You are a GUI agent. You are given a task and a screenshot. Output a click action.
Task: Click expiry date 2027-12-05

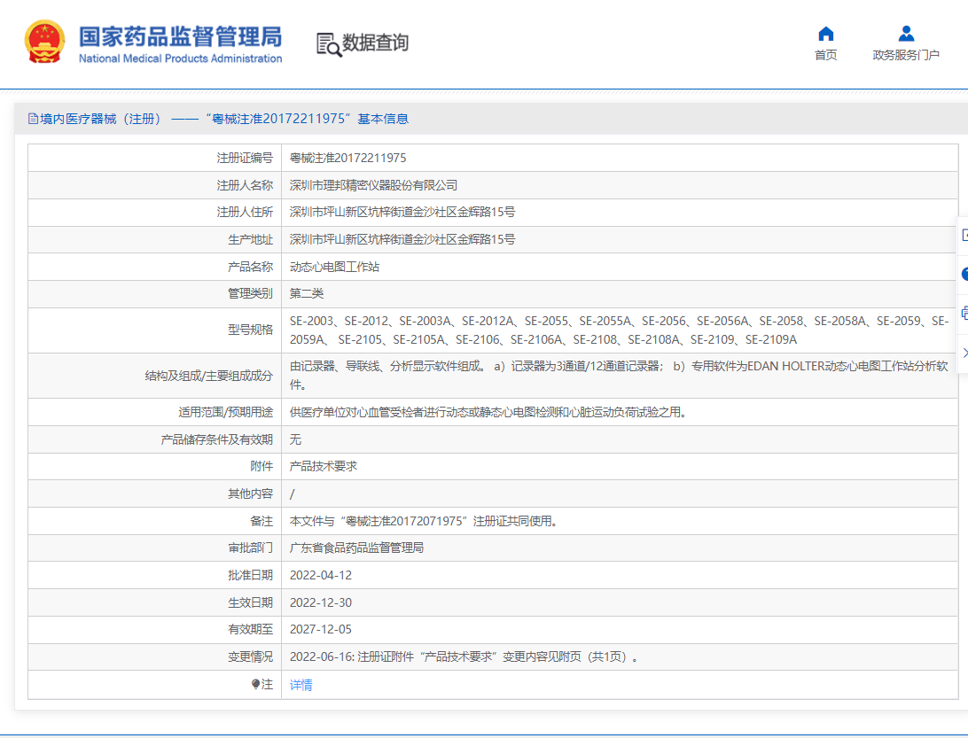click(x=320, y=629)
